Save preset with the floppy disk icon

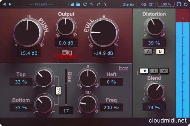click(72, 4)
